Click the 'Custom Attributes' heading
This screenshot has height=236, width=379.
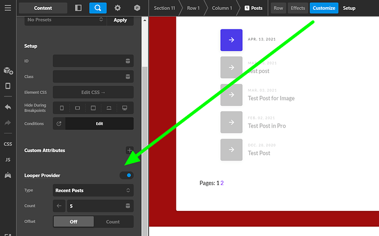[44, 151]
